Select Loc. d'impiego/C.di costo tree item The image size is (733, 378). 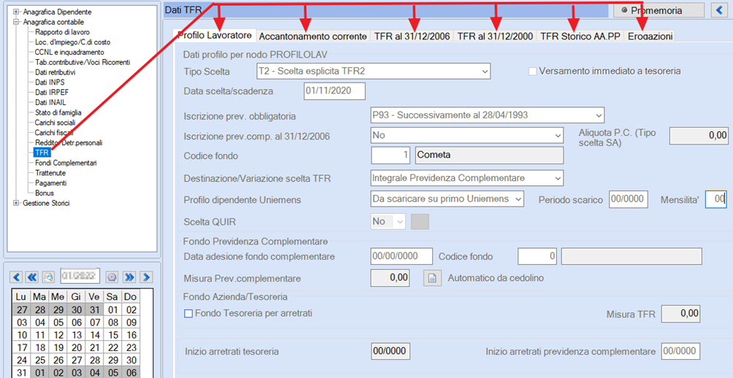coord(72,42)
